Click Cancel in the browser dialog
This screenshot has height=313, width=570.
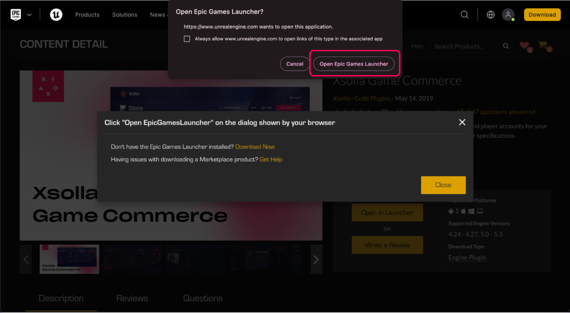[294, 64]
